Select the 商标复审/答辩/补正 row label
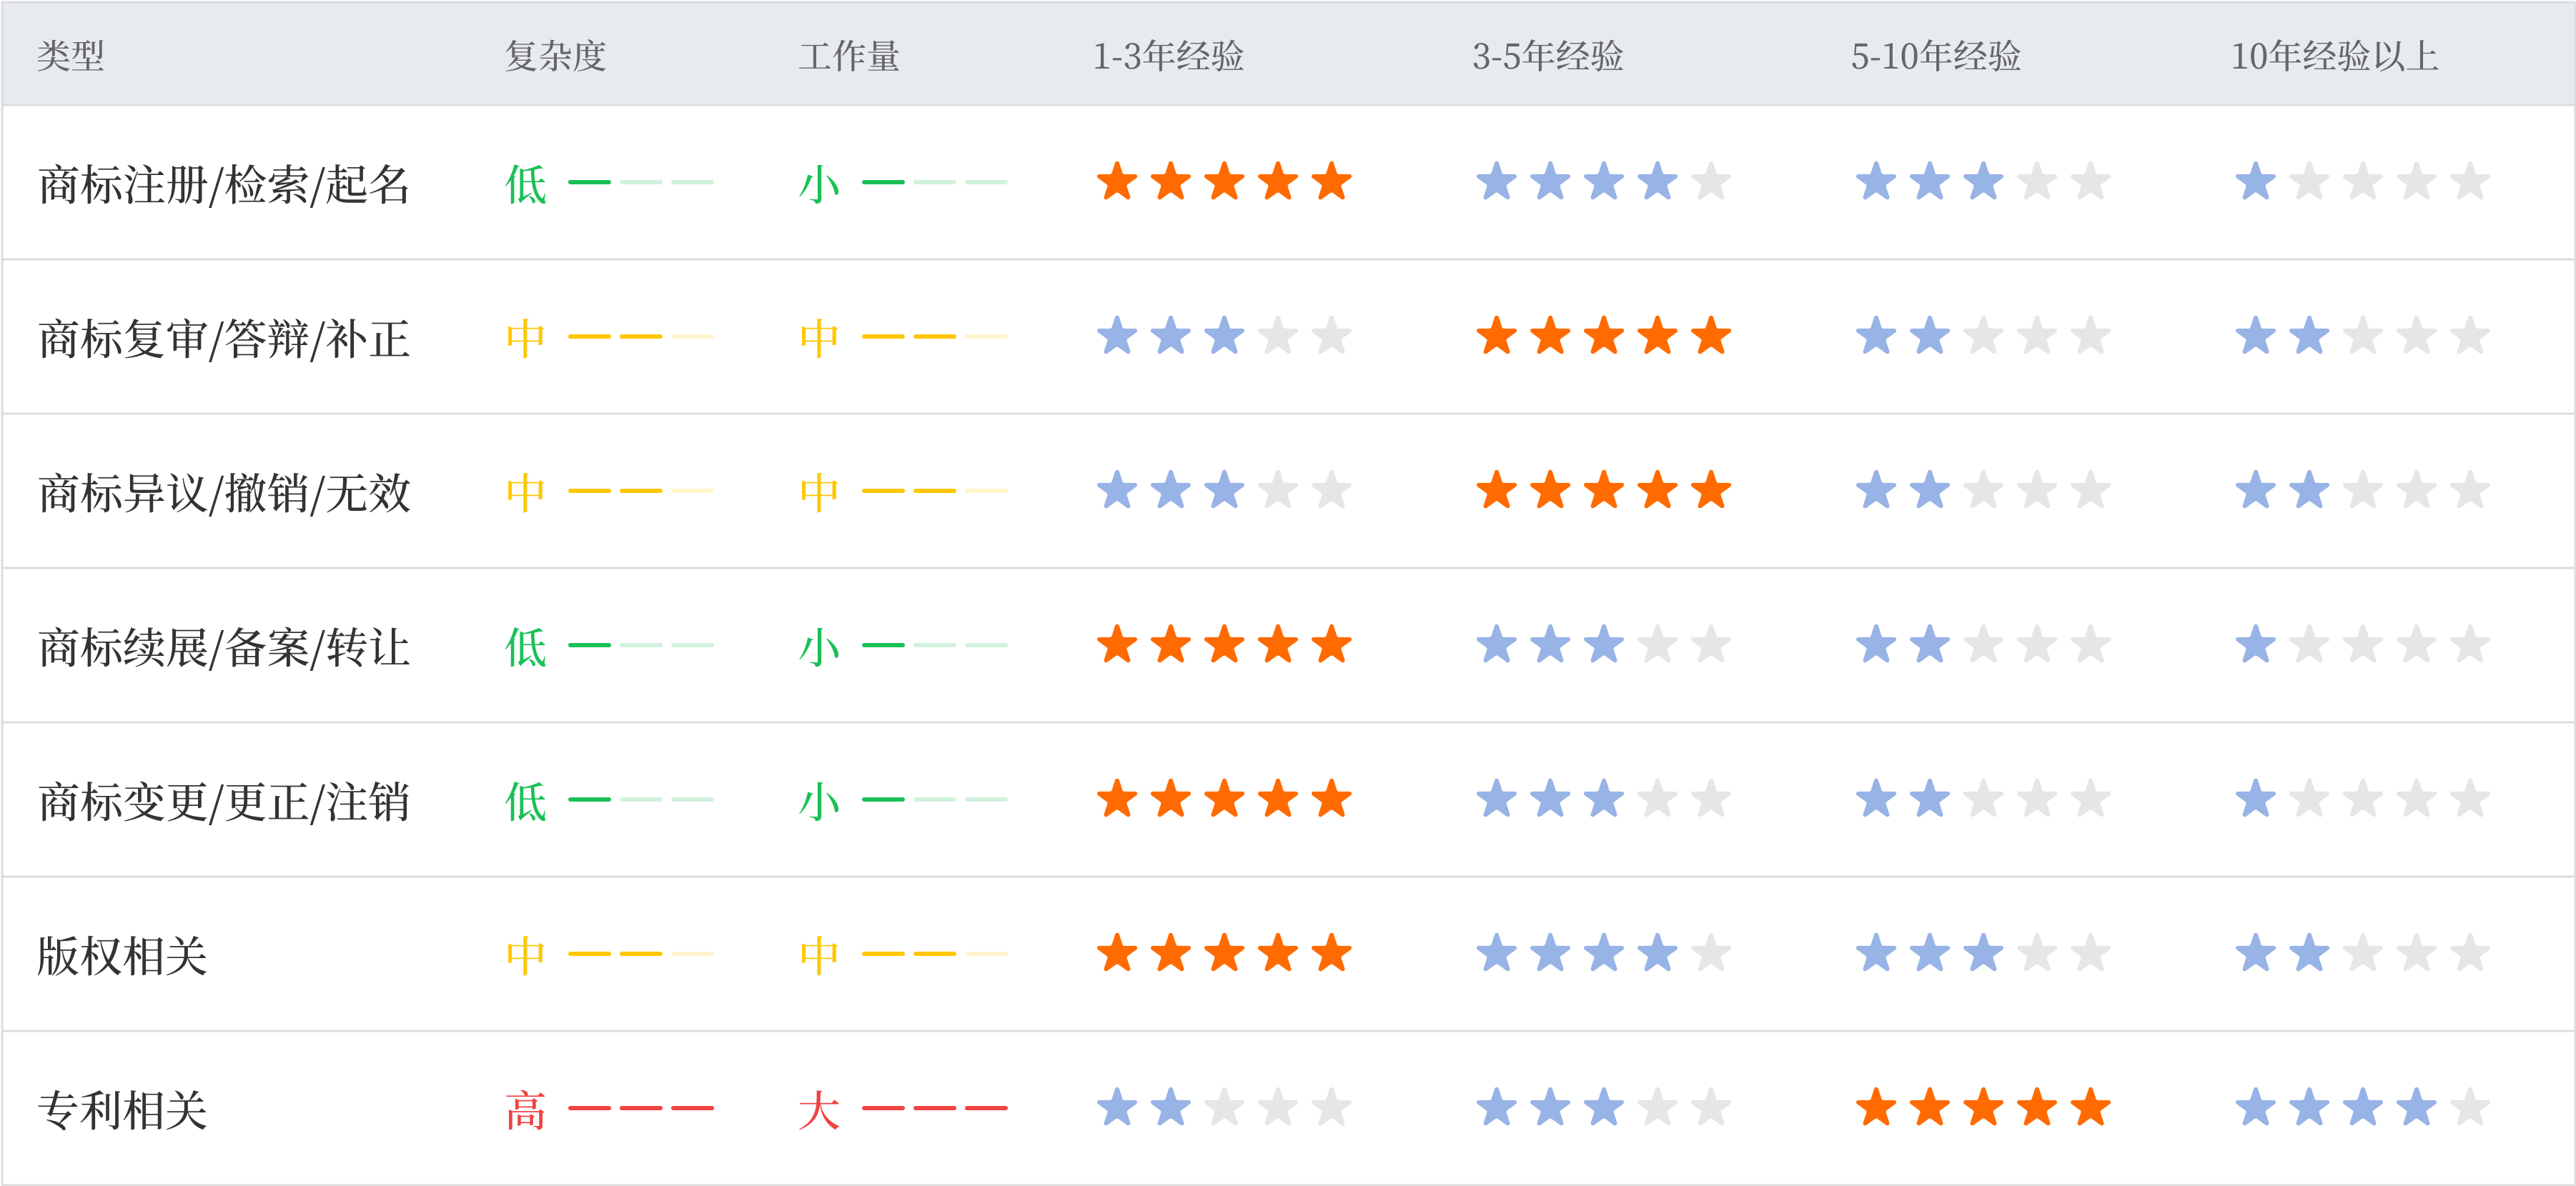This screenshot has height=1186, width=2576. pos(224,339)
